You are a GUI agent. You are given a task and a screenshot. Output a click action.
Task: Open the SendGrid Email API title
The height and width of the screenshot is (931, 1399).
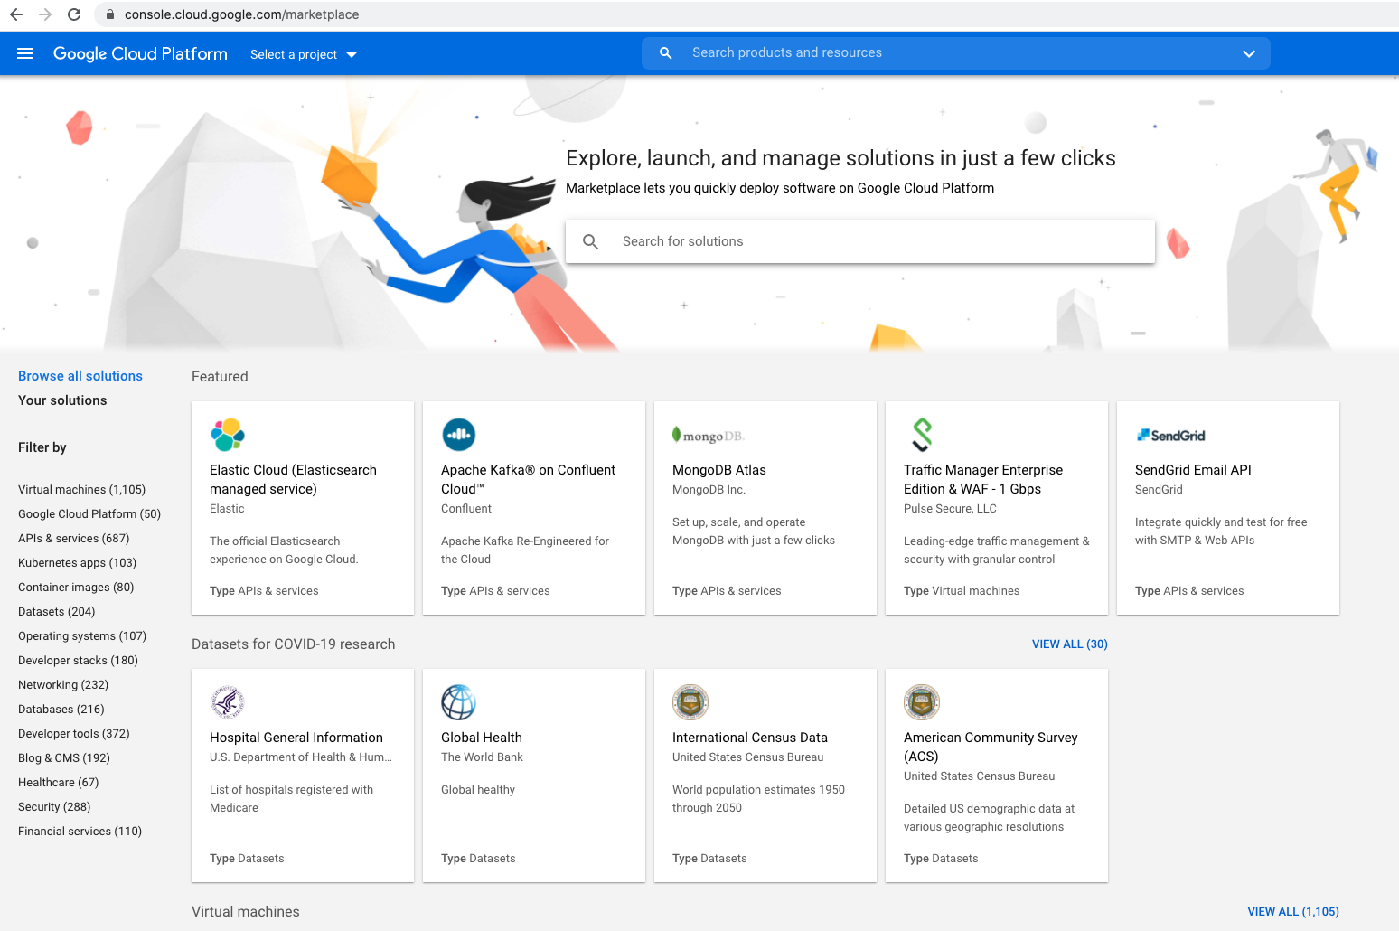pos(1193,470)
